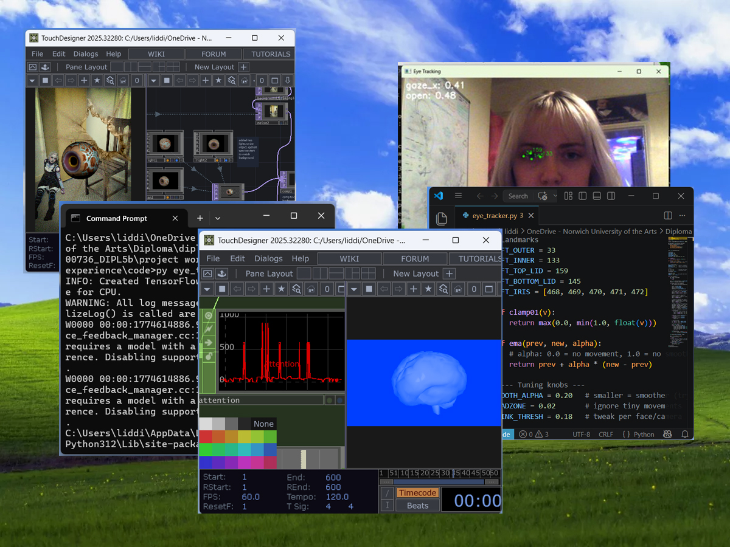Viewport: 730px width, 547px height.
Task: Click home icon in attention graph pane
Action: (311, 289)
